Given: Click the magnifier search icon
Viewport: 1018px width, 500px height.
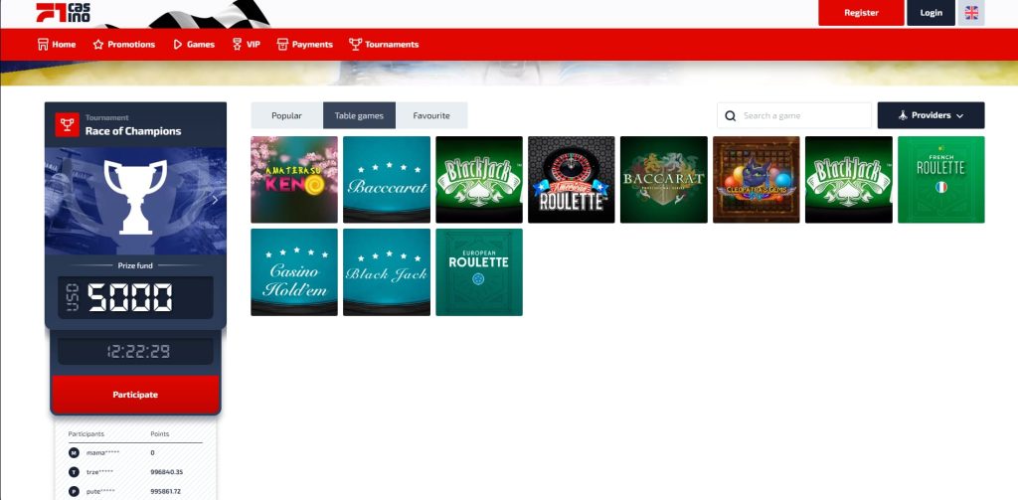Looking at the screenshot, I should pos(731,116).
